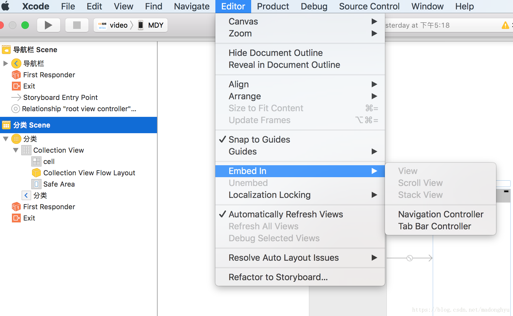Screen dimensions: 513x316
Task: Choose Hide Document Outline
Action: point(300,53)
